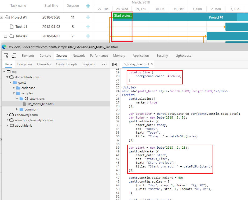Switch to the Console panel
The height and width of the screenshot is (200, 248).
click(x=45, y=56)
